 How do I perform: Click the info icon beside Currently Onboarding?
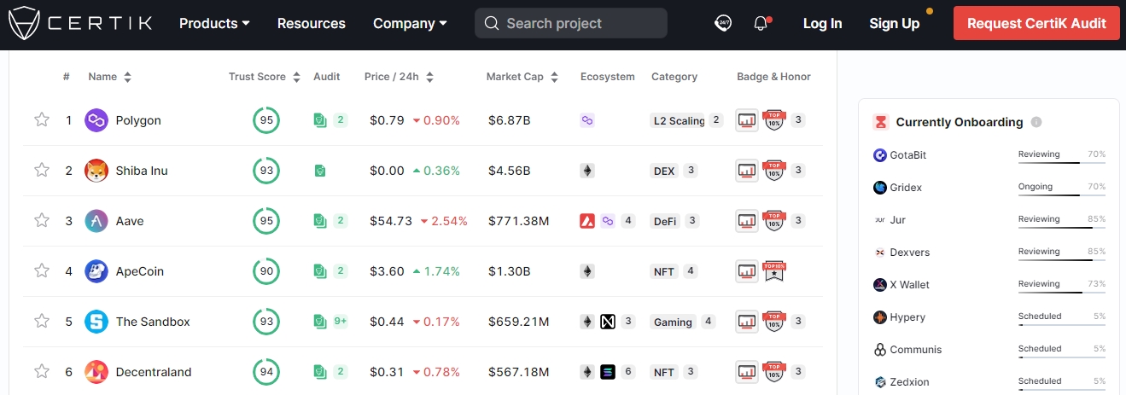click(1036, 122)
